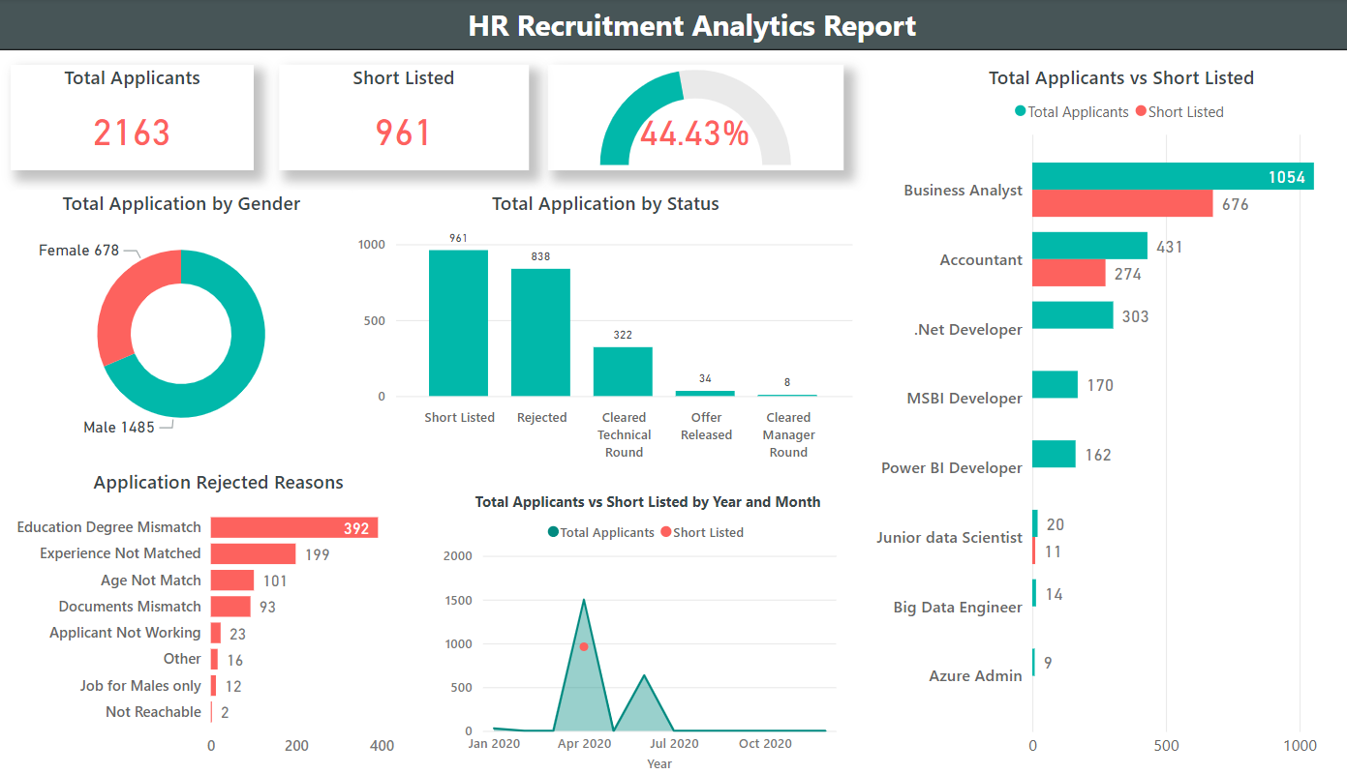Click the Short Listed bar showing 961
The height and width of the screenshot is (774, 1347).
(458, 322)
